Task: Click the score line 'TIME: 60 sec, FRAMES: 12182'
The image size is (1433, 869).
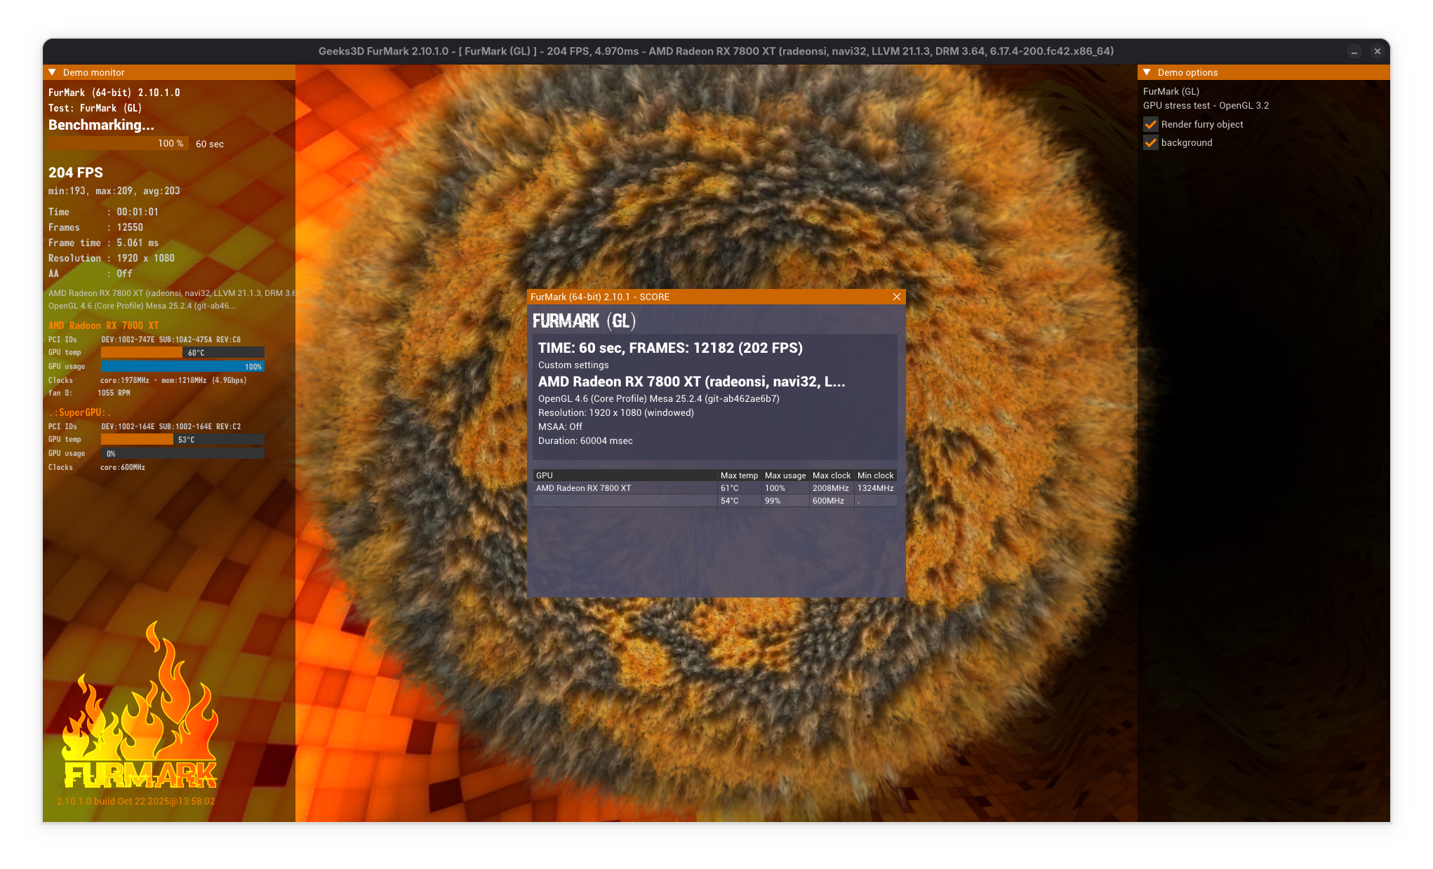Action: coord(670,348)
